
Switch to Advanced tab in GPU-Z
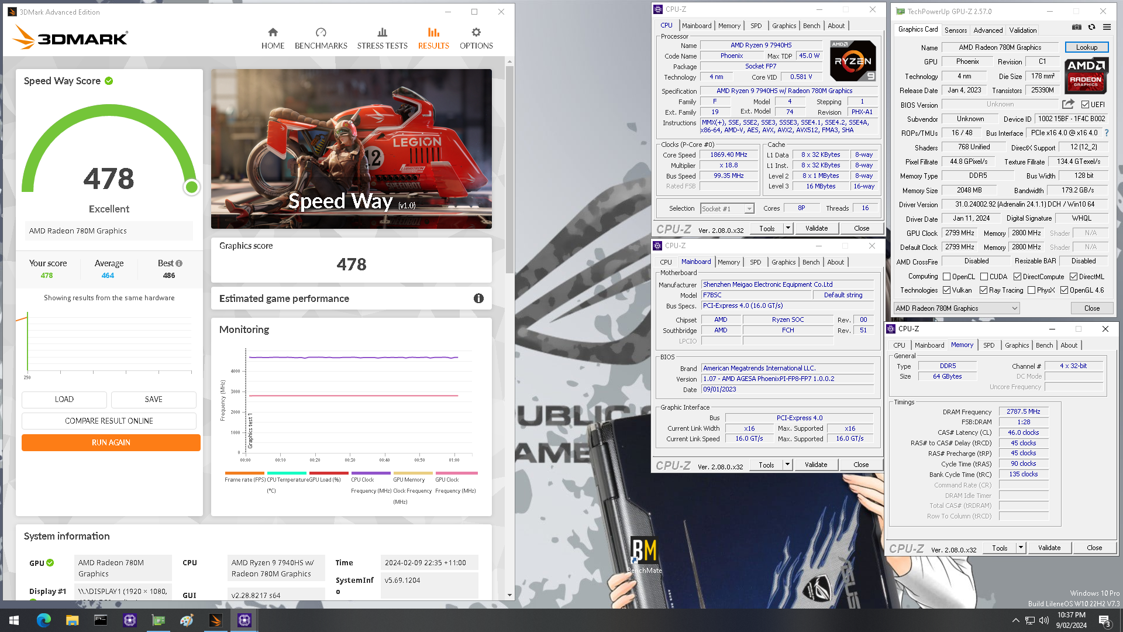(988, 30)
